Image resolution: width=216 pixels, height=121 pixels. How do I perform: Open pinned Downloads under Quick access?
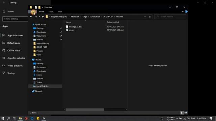[x=41, y=32]
